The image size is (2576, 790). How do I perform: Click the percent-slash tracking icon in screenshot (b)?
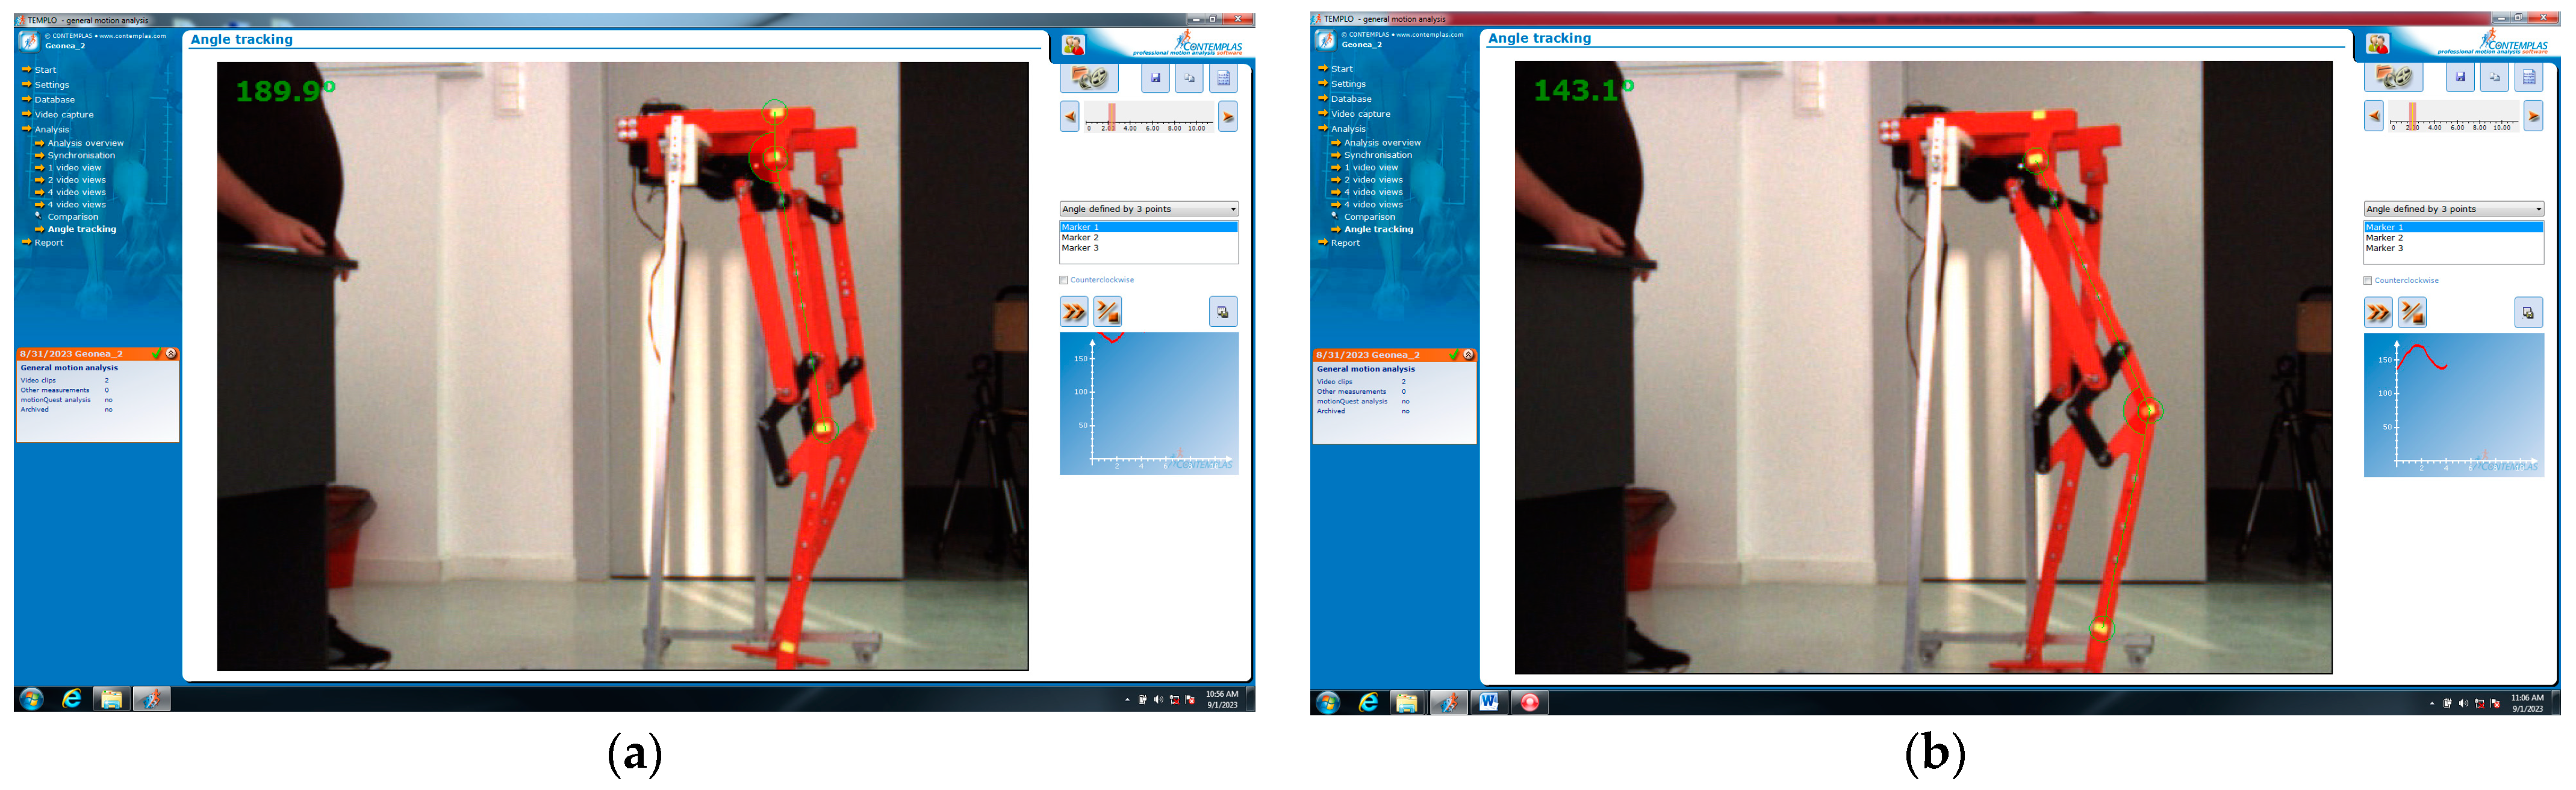click(2412, 313)
